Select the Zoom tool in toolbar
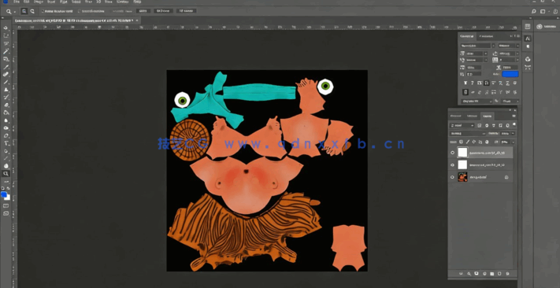The image size is (560, 288). (6, 174)
